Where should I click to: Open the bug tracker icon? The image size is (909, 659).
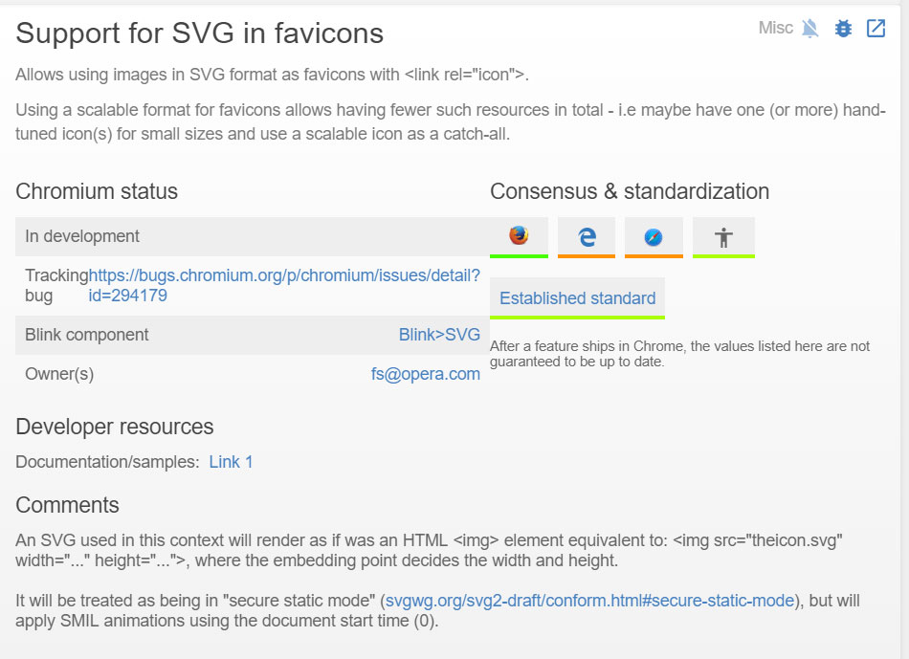click(x=843, y=28)
